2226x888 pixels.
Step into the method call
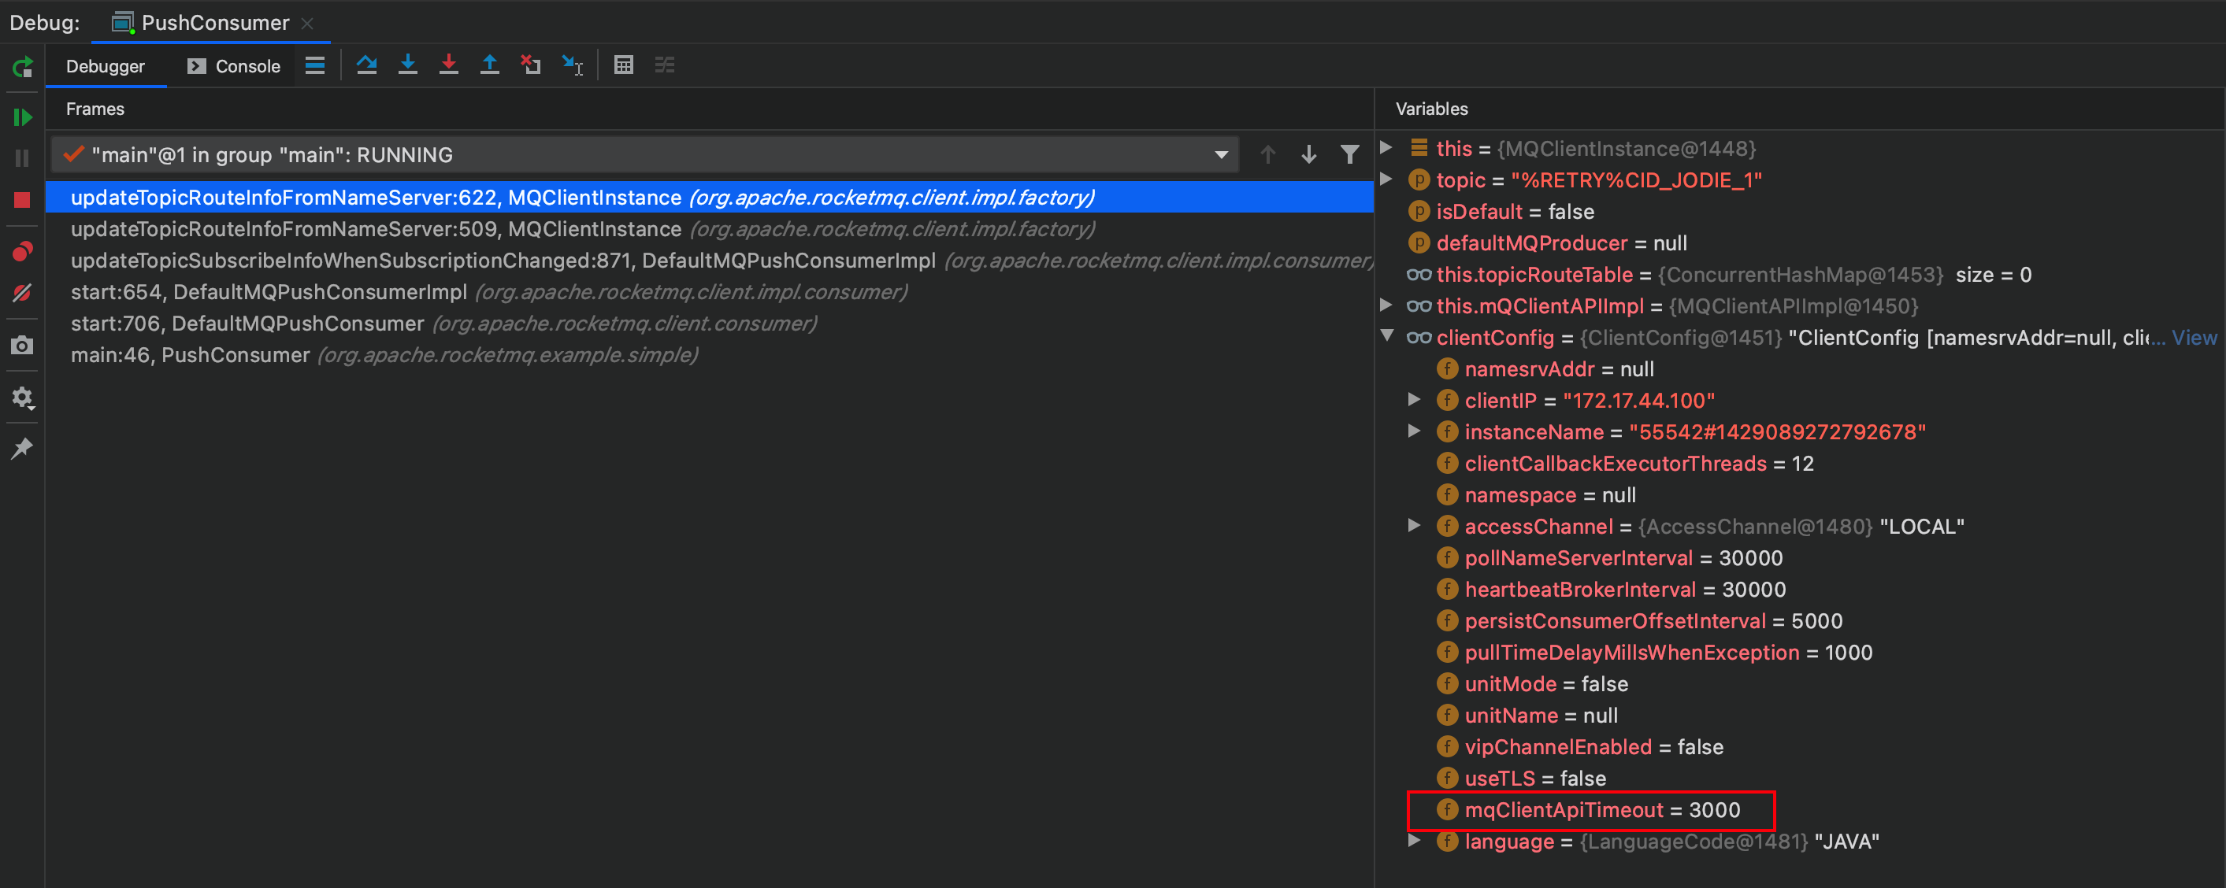click(408, 65)
